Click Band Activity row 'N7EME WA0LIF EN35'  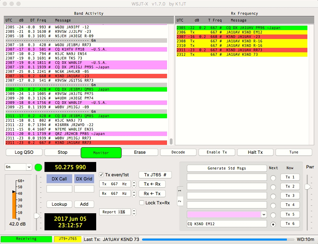(86, 130)
